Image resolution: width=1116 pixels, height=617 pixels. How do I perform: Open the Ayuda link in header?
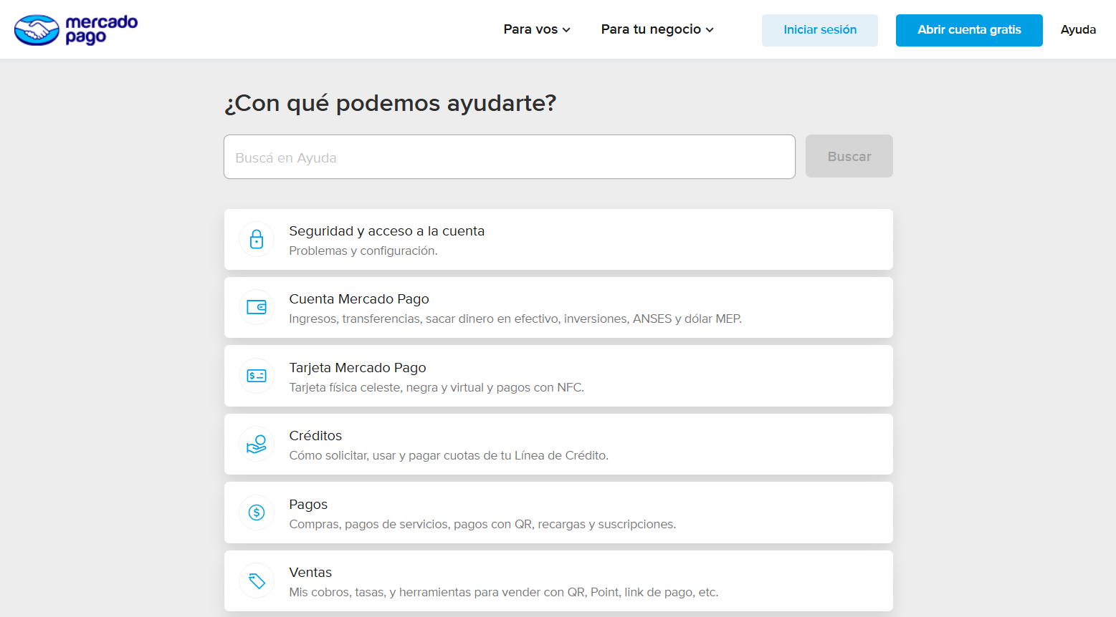[x=1078, y=29]
